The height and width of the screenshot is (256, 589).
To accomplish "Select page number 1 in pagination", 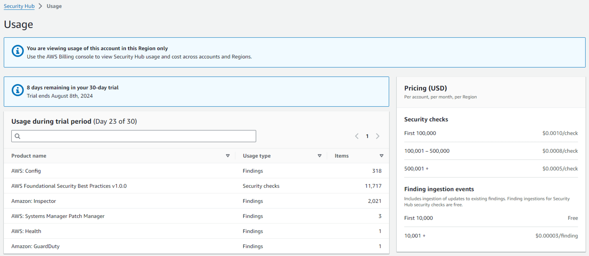I will (x=367, y=136).
